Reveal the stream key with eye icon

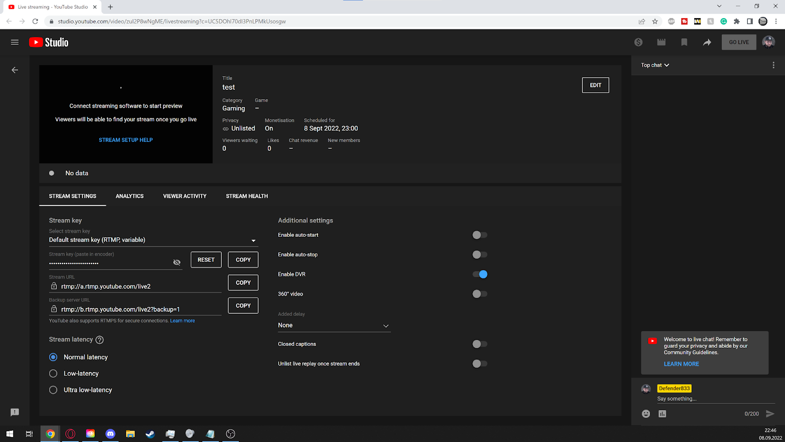pyautogui.click(x=177, y=262)
